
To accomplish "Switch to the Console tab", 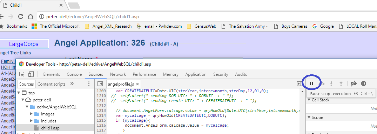I will pyautogui.click(x=74, y=74).
